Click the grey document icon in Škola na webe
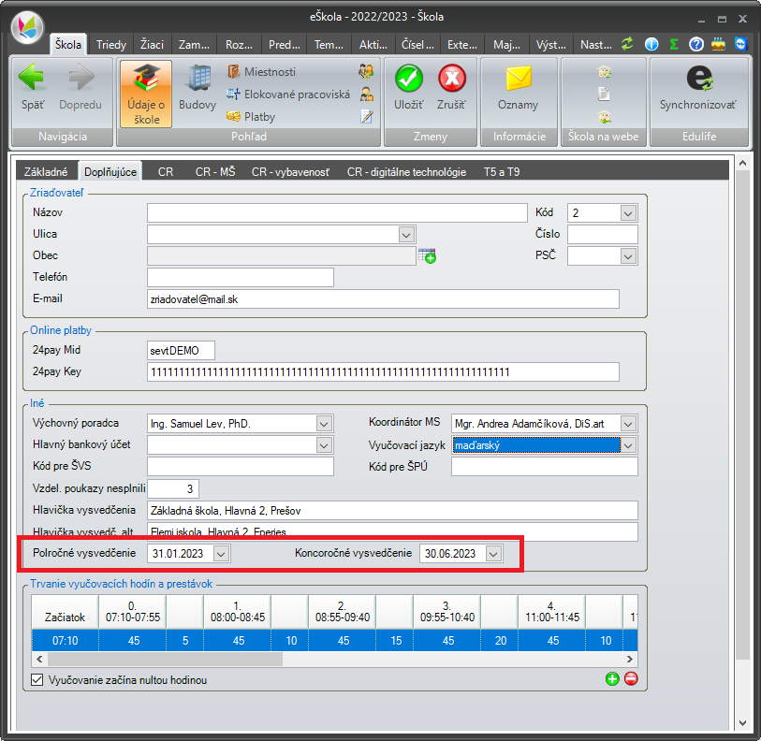The image size is (761, 741). pyautogui.click(x=605, y=94)
